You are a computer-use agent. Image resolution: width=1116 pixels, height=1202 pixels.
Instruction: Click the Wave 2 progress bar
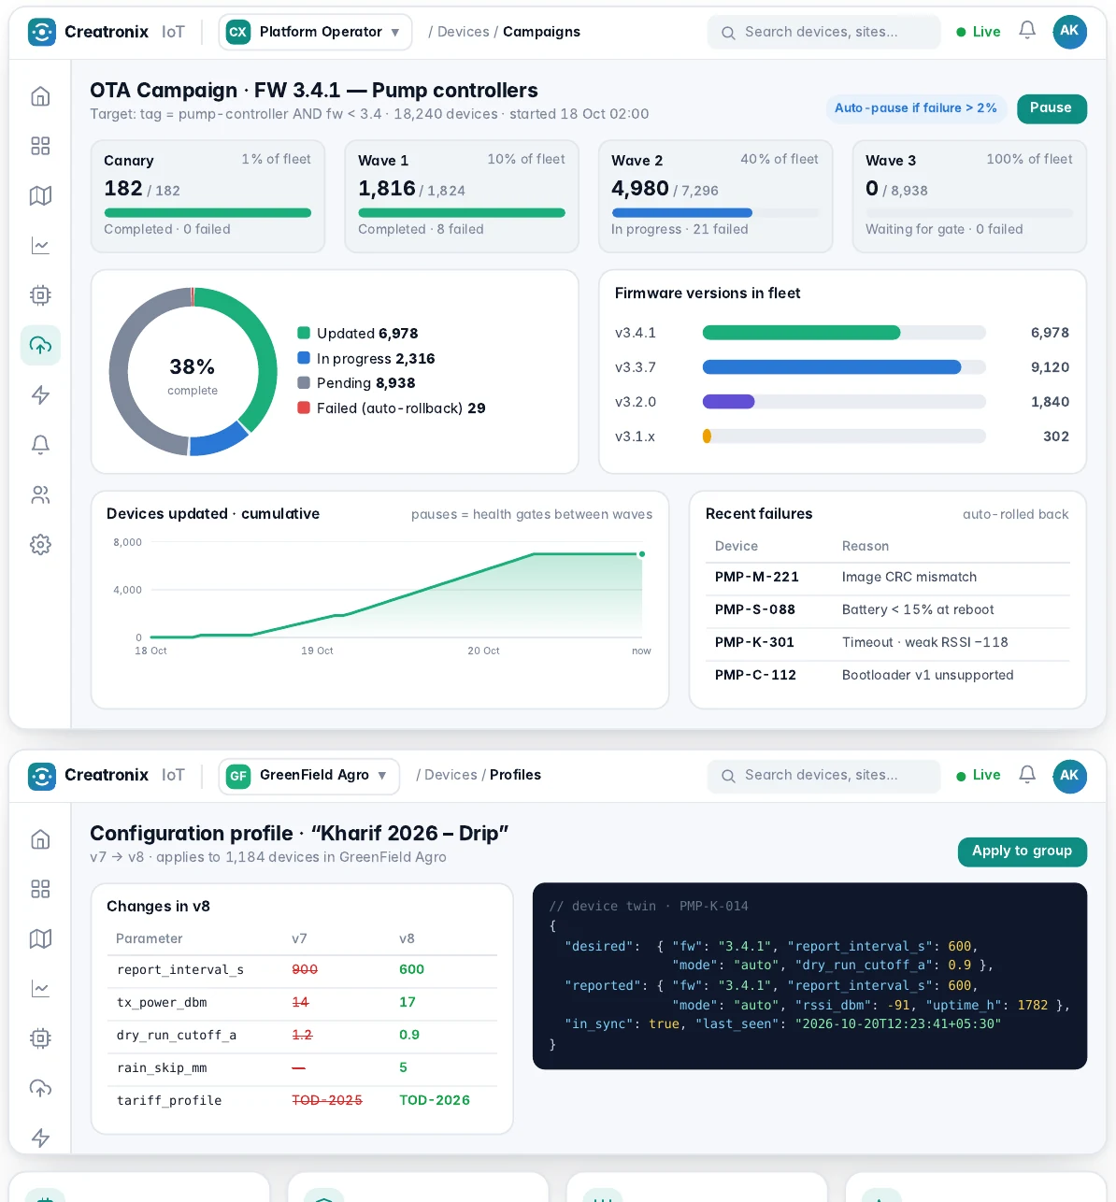(715, 213)
